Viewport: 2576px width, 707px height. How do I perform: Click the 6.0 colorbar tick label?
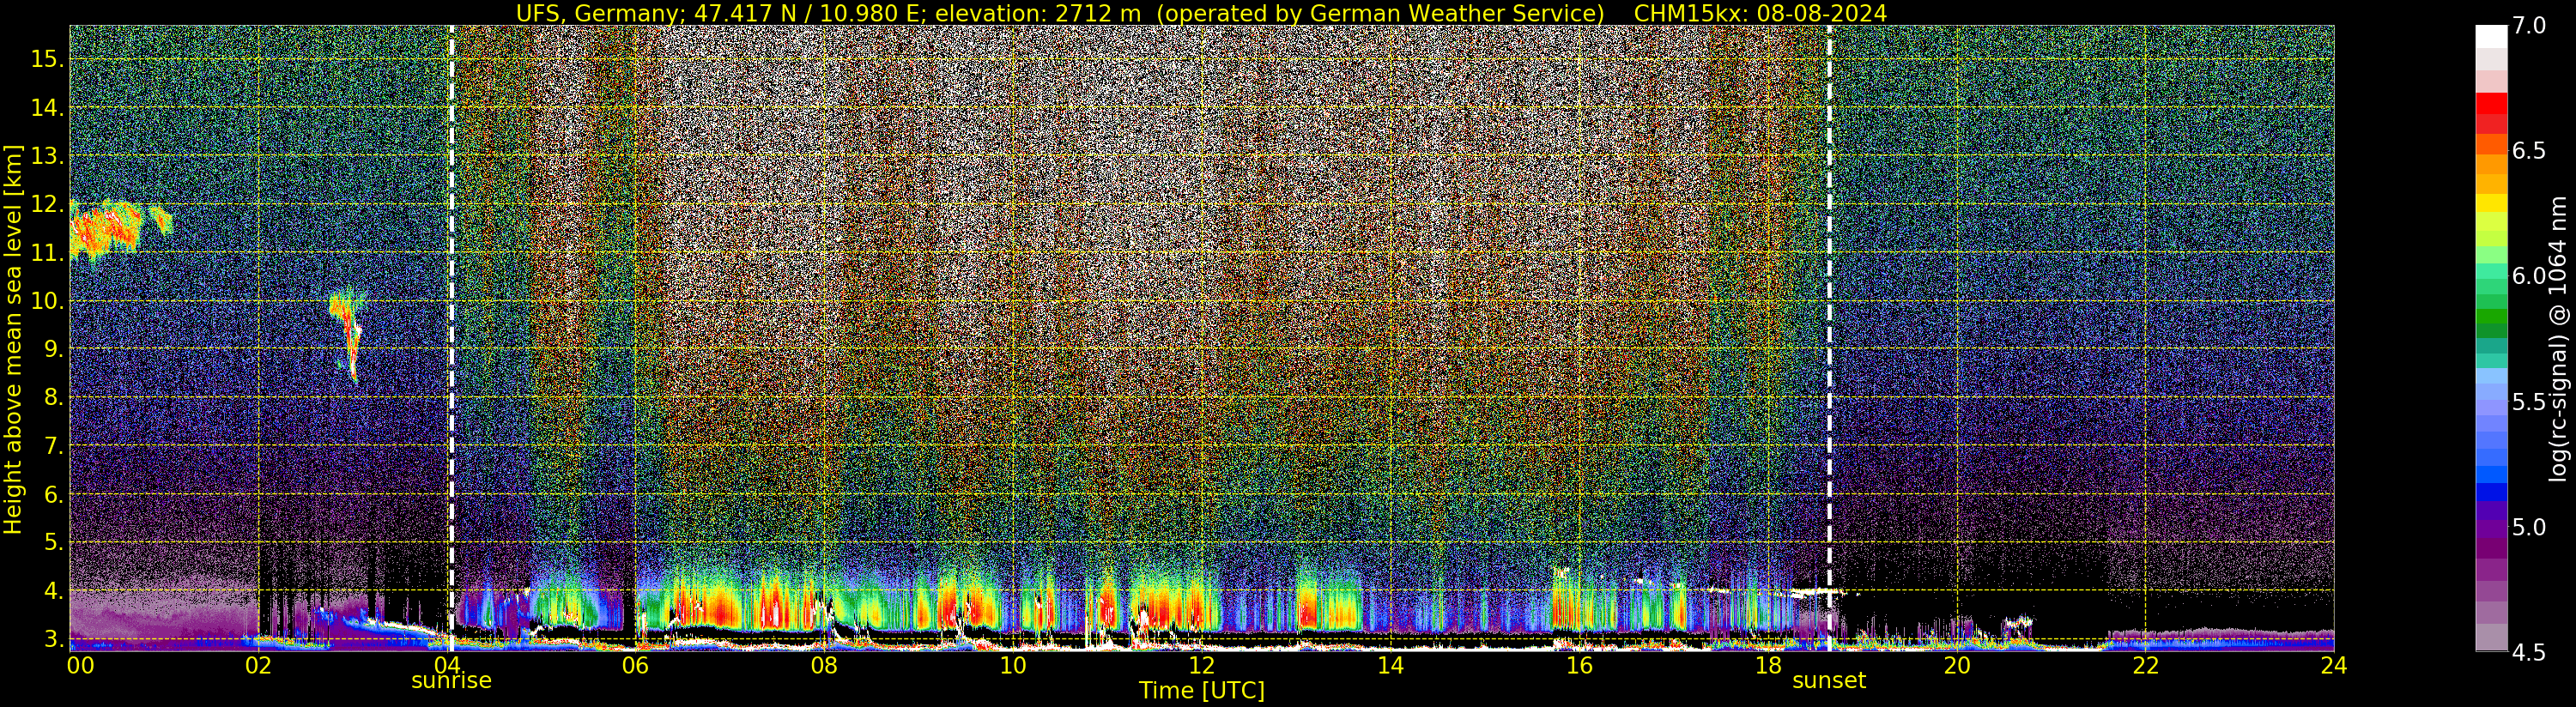2529,276
